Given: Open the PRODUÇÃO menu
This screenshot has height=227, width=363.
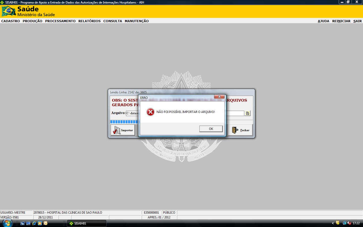Looking at the screenshot, I should 33,21.
